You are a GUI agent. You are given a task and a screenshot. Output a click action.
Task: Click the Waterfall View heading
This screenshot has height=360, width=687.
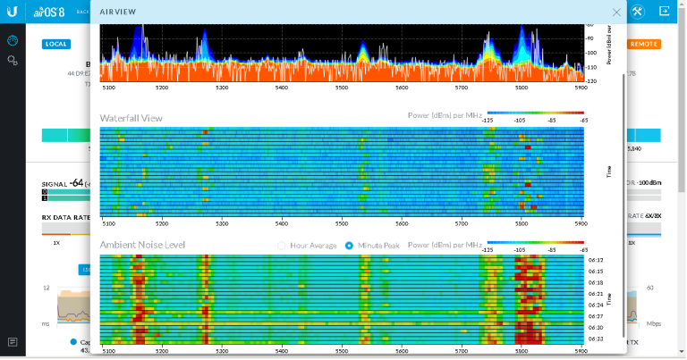click(131, 118)
